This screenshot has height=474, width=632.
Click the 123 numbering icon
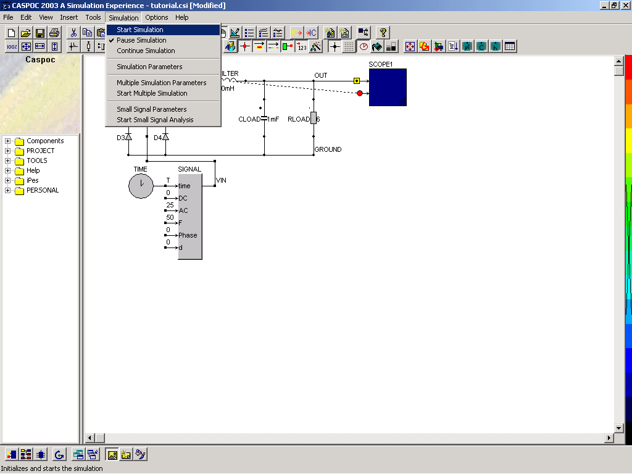pyautogui.click(x=302, y=46)
